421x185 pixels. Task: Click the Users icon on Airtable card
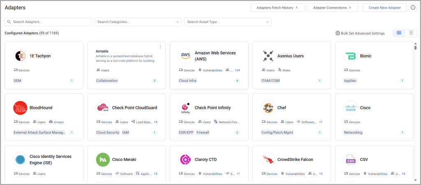point(98,70)
